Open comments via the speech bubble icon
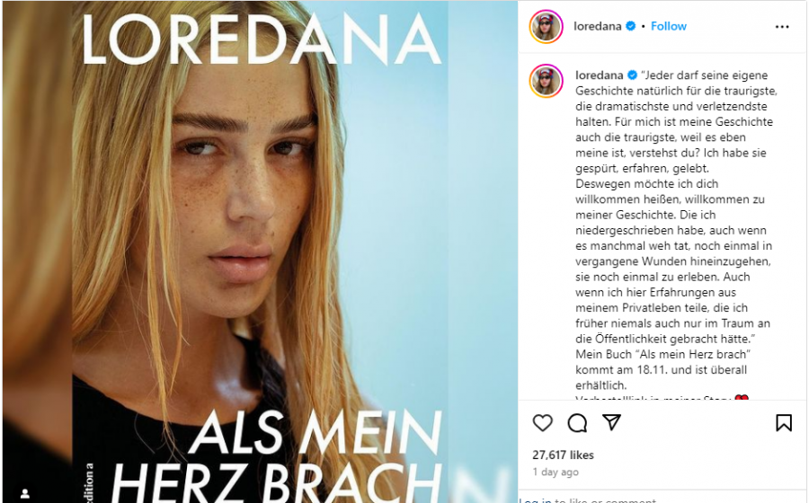Viewport: 809px width, 503px height. (577, 422)
